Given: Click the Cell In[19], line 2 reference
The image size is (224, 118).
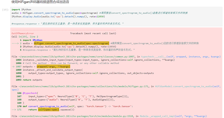Looking at the screenshot, I should (25, 37).
